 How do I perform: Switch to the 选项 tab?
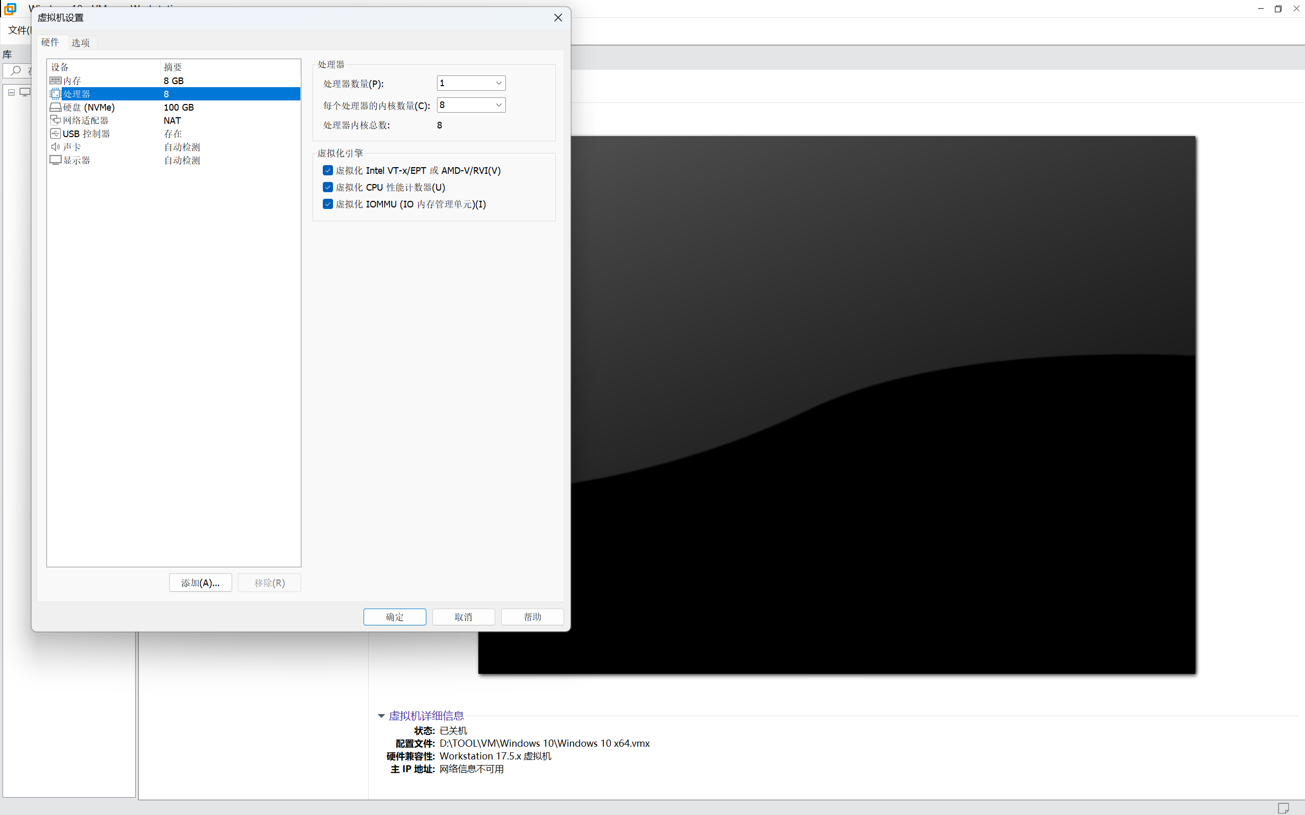81,43
